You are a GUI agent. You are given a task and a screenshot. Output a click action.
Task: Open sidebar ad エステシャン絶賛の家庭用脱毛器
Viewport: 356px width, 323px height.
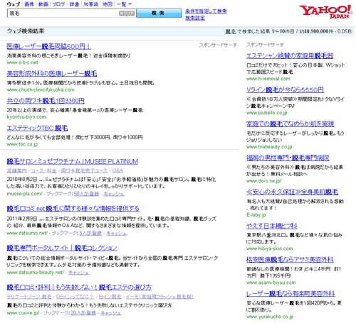pyautogui.click(x=290, y=55)
